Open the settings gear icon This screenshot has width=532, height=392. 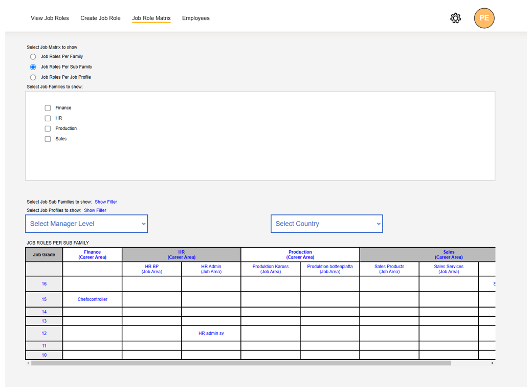click(x=455, y=18)
